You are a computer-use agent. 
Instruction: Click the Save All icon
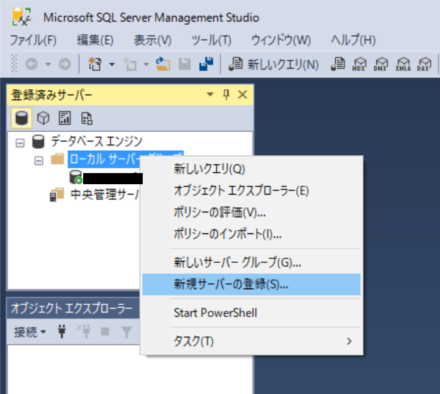206,64
